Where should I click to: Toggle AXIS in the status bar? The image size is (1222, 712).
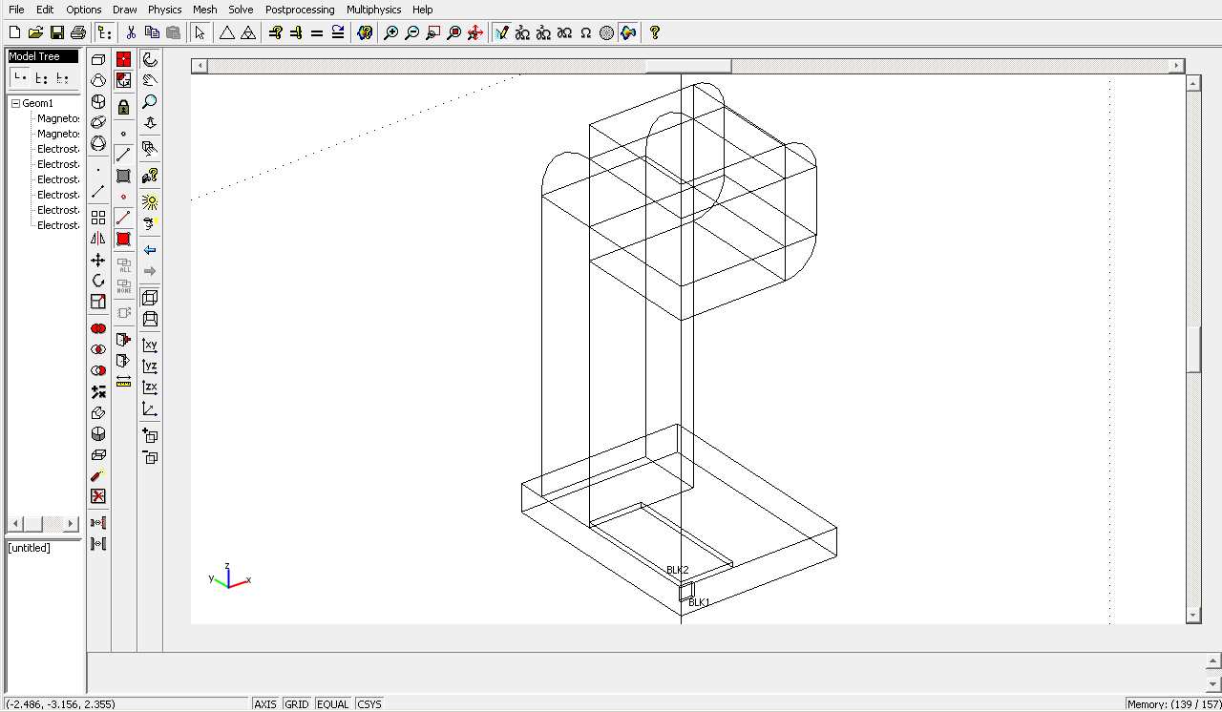pyautogui.click(x=265, y=704)
